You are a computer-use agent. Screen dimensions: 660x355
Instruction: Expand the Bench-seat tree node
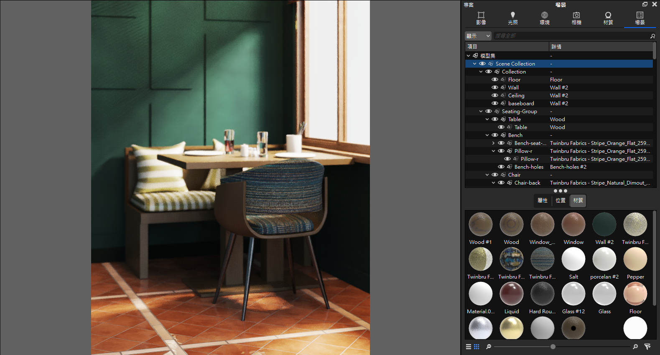point(493,143)
